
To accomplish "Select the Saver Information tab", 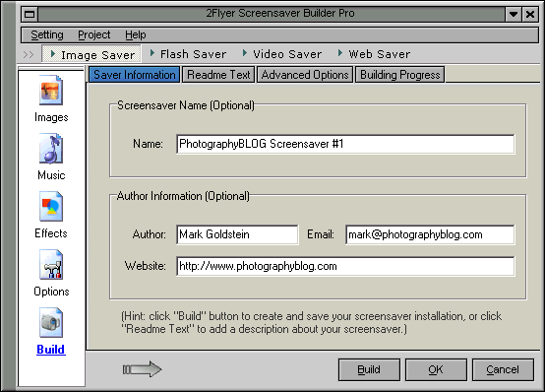I will (134, 75).
